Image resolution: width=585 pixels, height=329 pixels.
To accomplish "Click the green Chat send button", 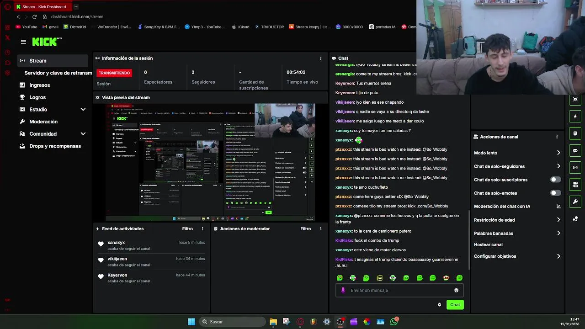I will [x=455, y=305].
